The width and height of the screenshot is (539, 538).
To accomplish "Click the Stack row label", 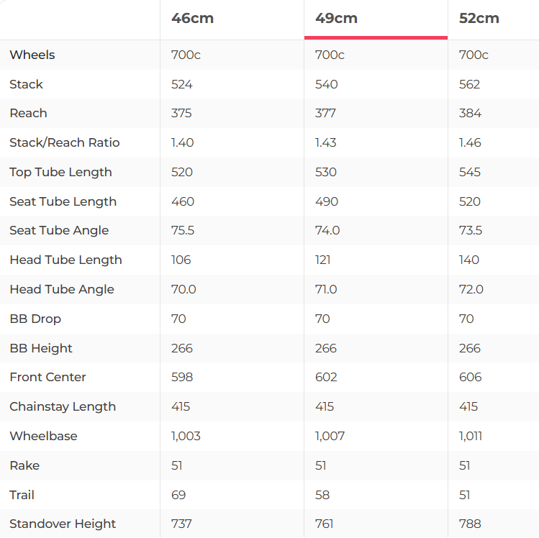I will [x=27, y=84].
